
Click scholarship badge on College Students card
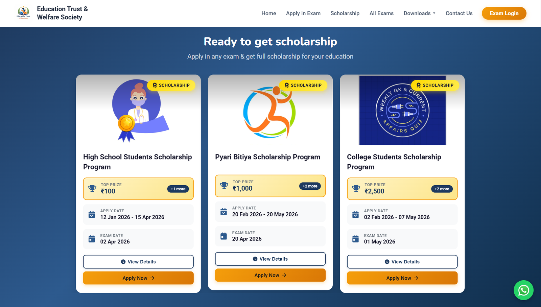(435, 85)
